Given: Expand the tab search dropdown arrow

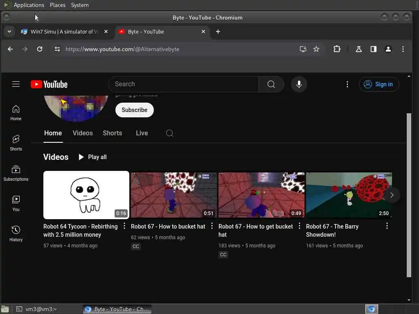Looking at the screenshot, I should pyautogui.click(x=9, y=31).
